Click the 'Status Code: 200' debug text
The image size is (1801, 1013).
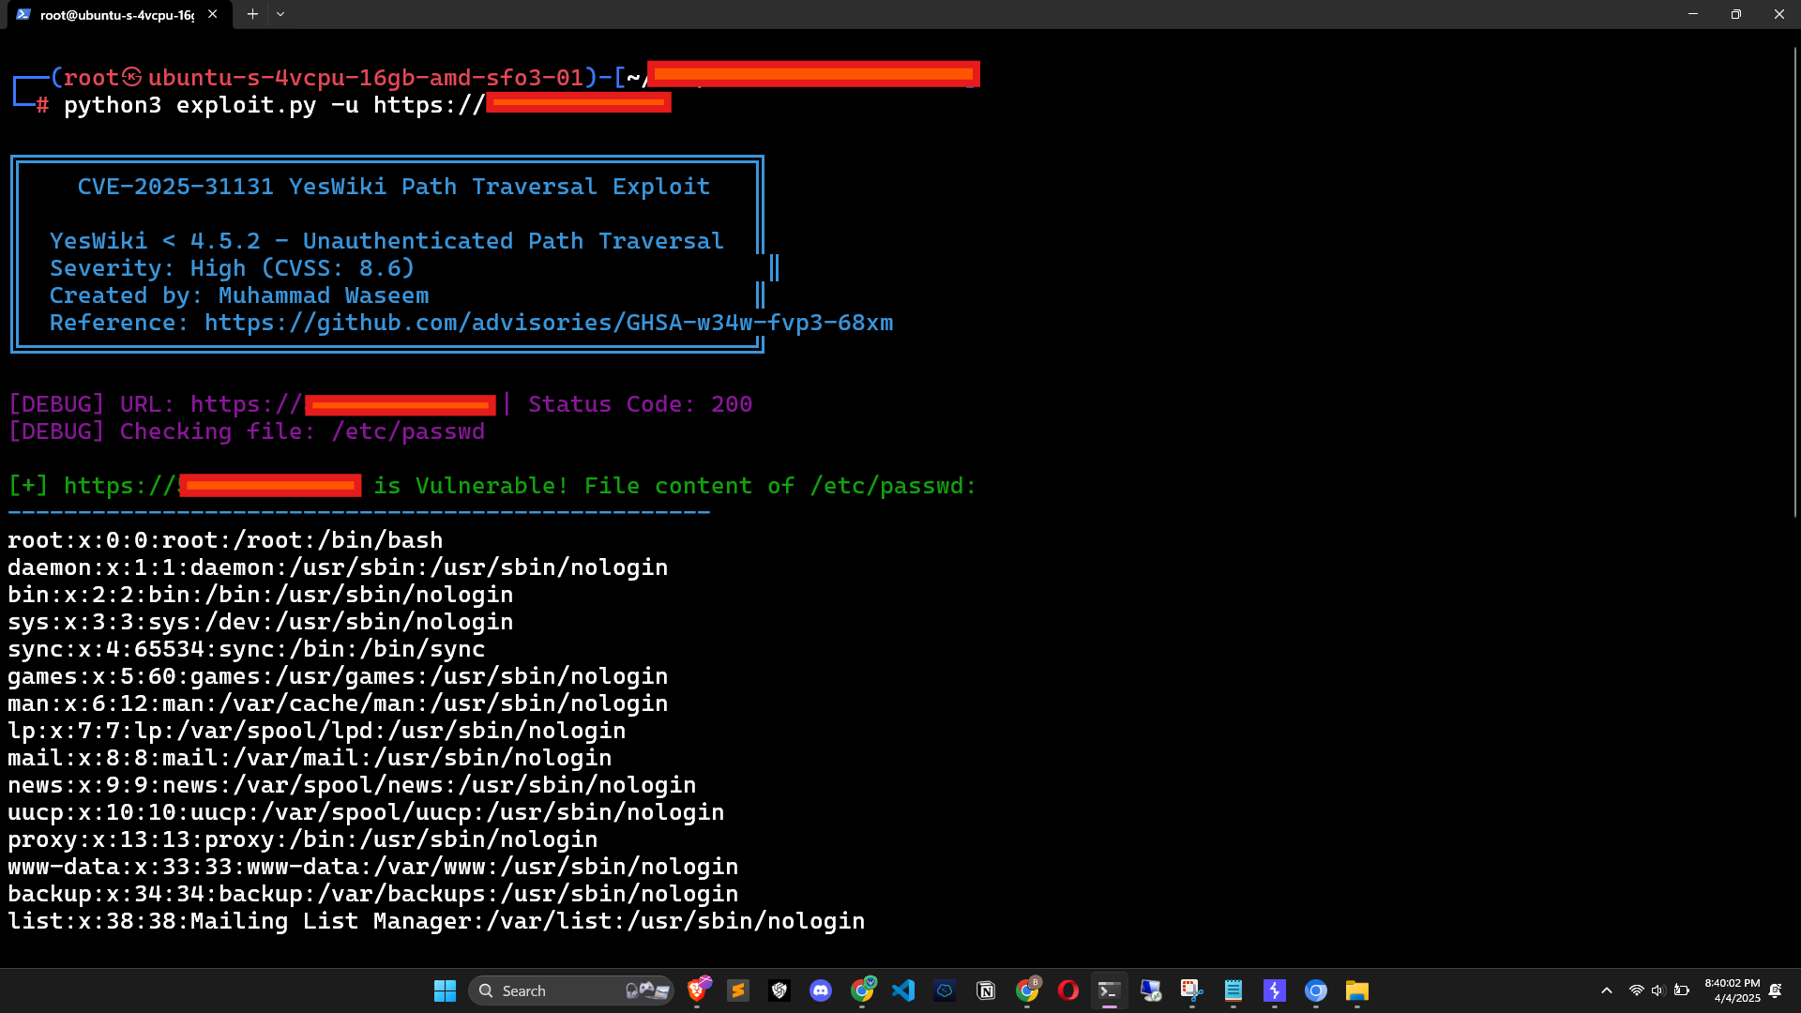click(x=641, y=404)
